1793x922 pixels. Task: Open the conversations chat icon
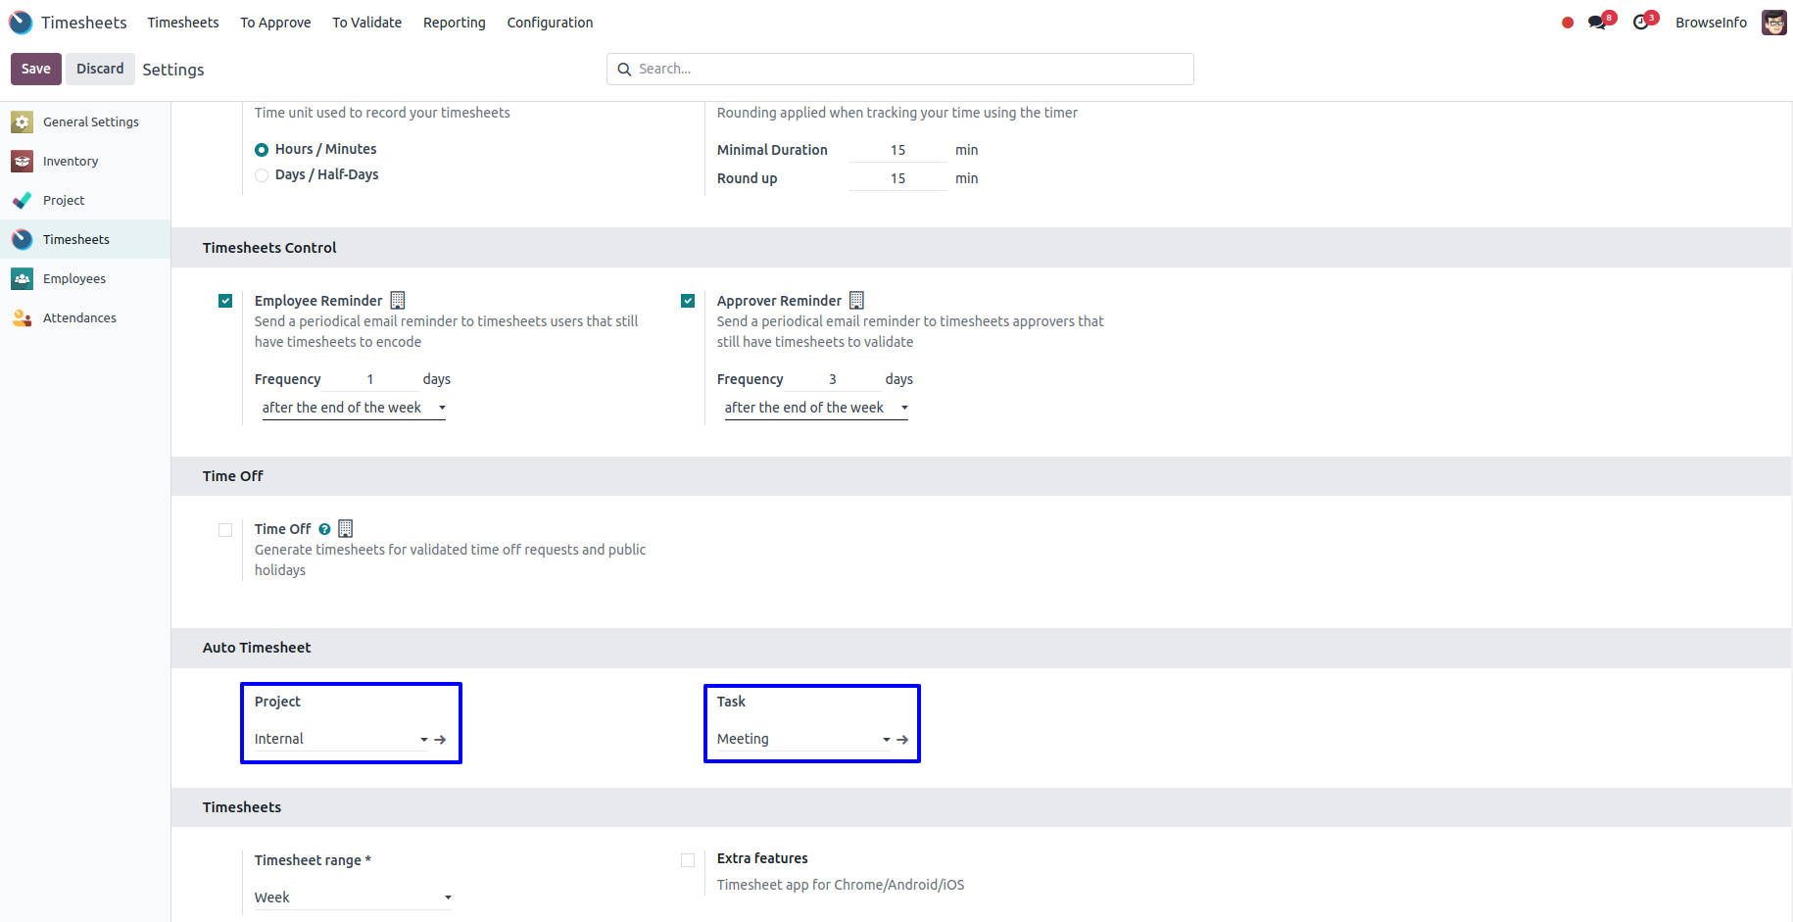(x=1598, y=23)
